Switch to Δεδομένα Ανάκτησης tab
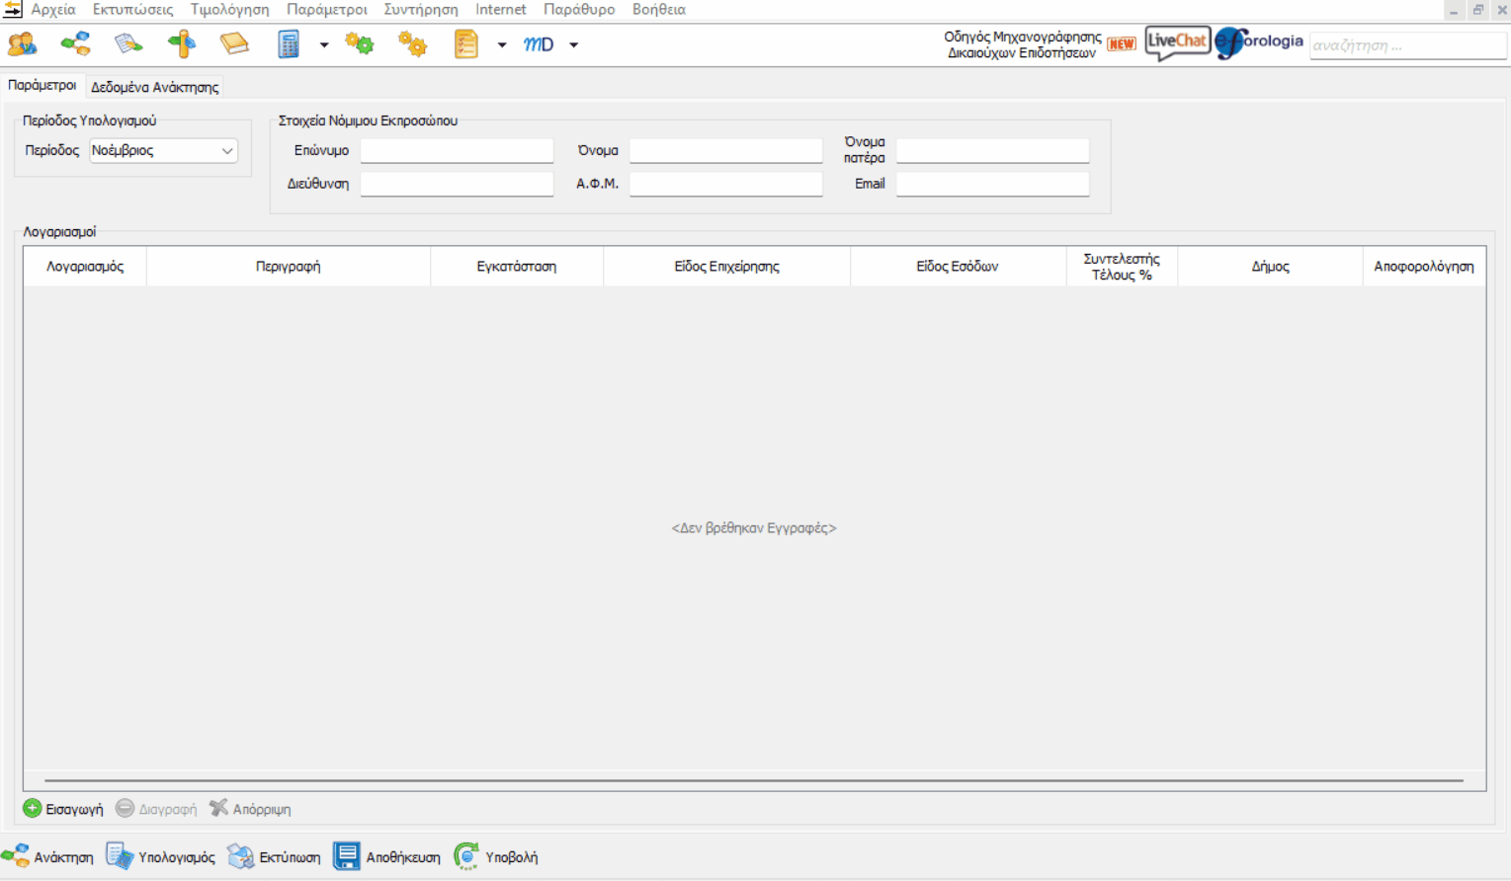 [155, 87]
